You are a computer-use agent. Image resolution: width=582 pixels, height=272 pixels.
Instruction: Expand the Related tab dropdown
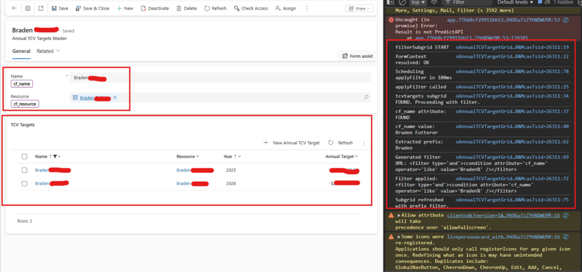point(49,51)
